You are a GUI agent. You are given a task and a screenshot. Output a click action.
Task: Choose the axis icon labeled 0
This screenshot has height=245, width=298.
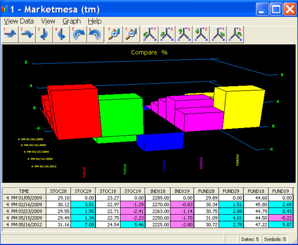pos(201,35)
